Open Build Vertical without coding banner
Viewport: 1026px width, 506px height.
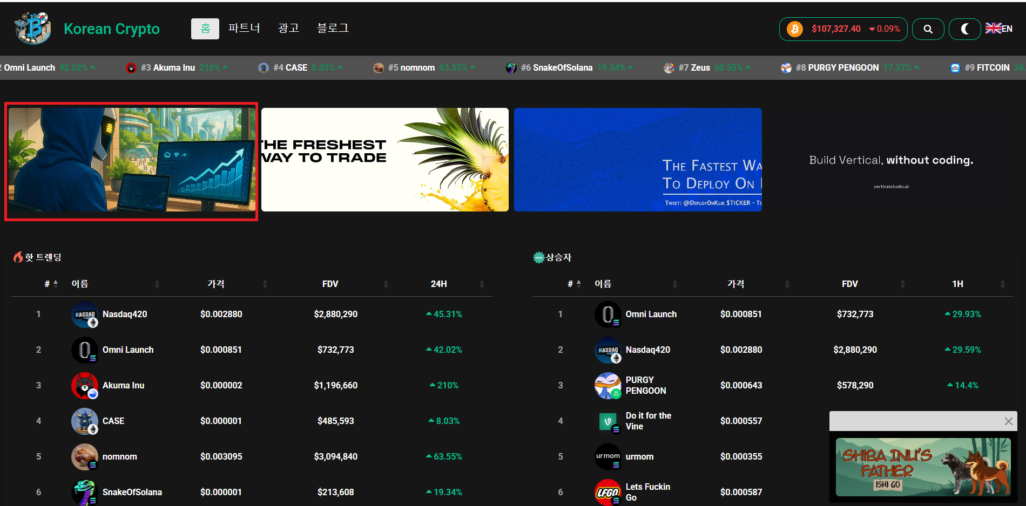(891, 160)
